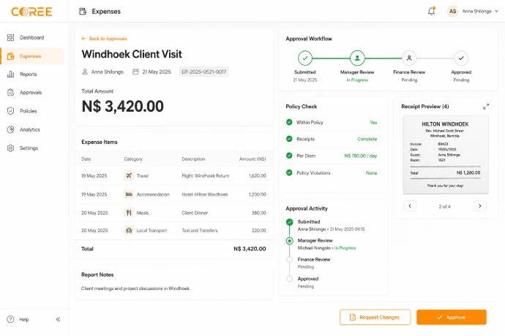Click the N$ 3,420.00 table total
This screenshot has height=336, width=505.
[250, 249]
